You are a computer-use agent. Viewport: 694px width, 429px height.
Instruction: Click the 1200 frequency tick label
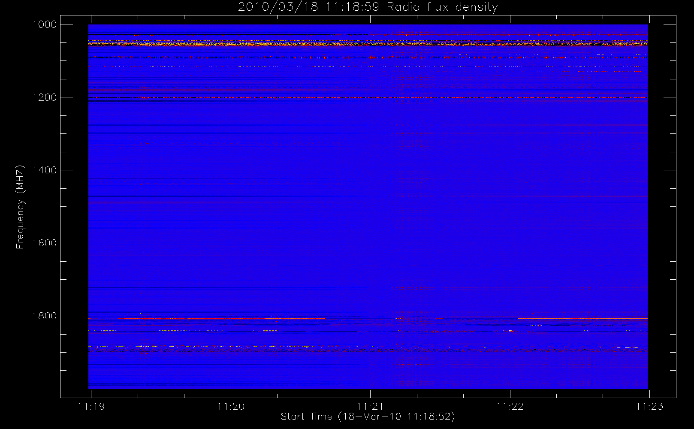tap(45, 97)
